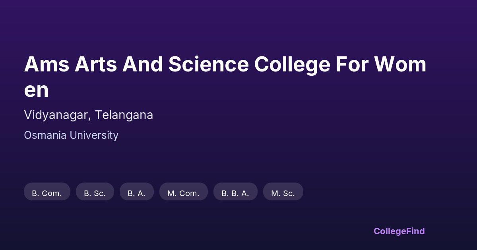This screenshot has width=477, height=250.
Task: Click the Osmania University affiliation text
Action: 71,135
